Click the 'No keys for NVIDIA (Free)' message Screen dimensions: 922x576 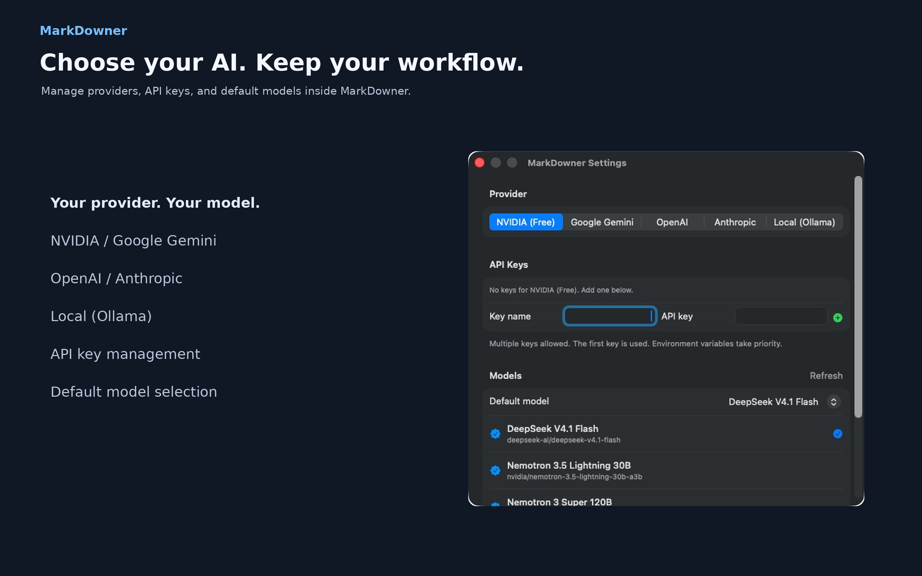pos(561,290)
